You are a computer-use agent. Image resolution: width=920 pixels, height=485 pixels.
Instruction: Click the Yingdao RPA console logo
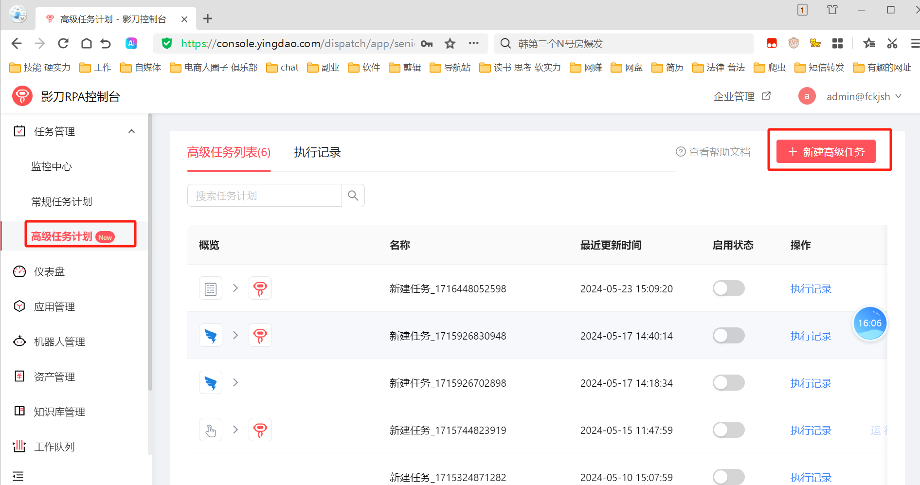pyautogui.click(x=22, y=96)
